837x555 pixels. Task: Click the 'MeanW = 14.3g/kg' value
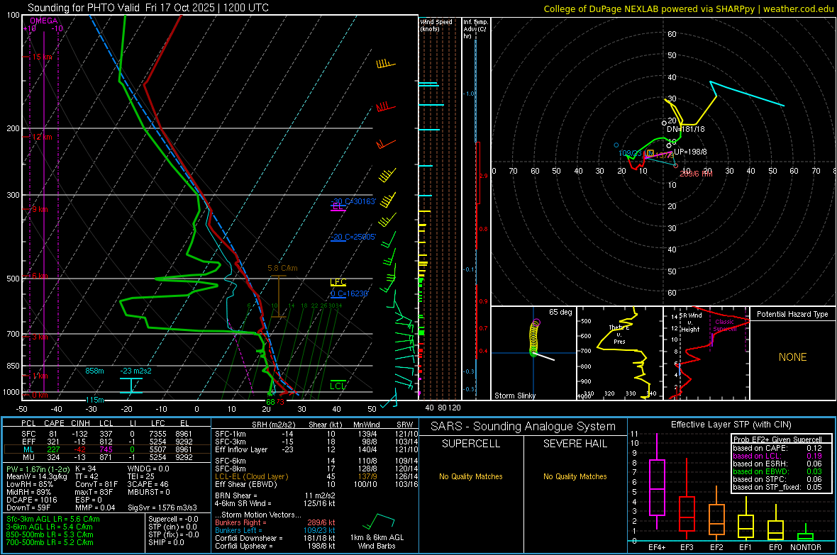pos(38,476)
